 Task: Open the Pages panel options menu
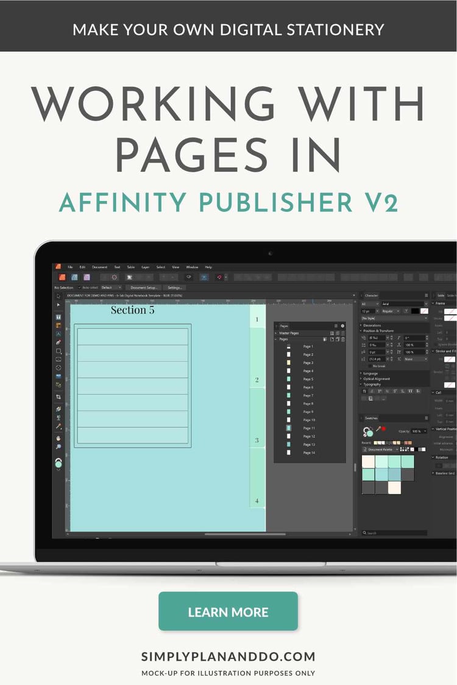(x=336, y=326)
